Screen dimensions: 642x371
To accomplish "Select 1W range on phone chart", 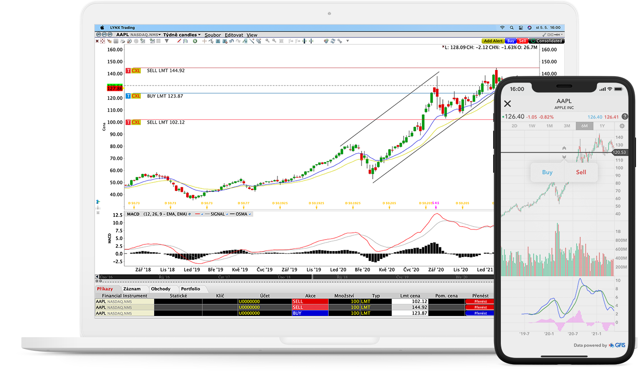I will 532,126.
